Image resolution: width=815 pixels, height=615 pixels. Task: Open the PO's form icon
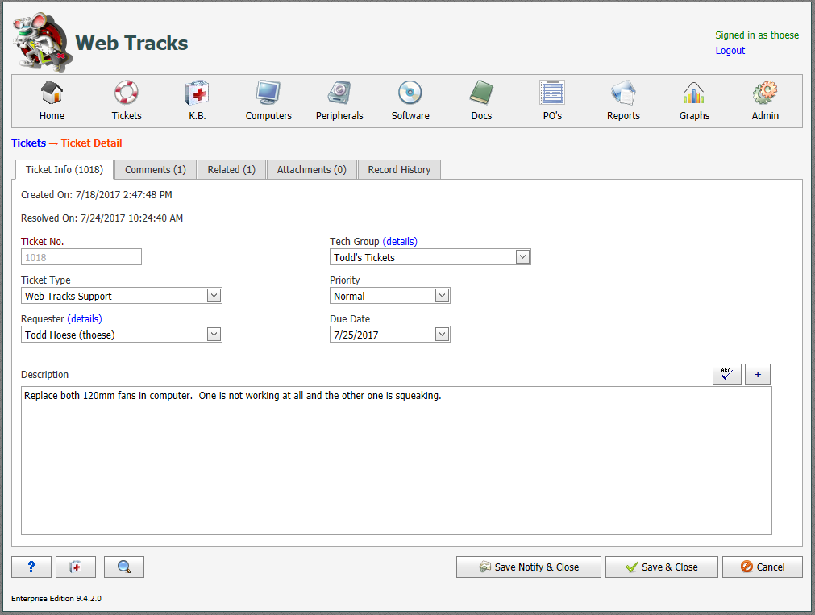click(552, 93)
